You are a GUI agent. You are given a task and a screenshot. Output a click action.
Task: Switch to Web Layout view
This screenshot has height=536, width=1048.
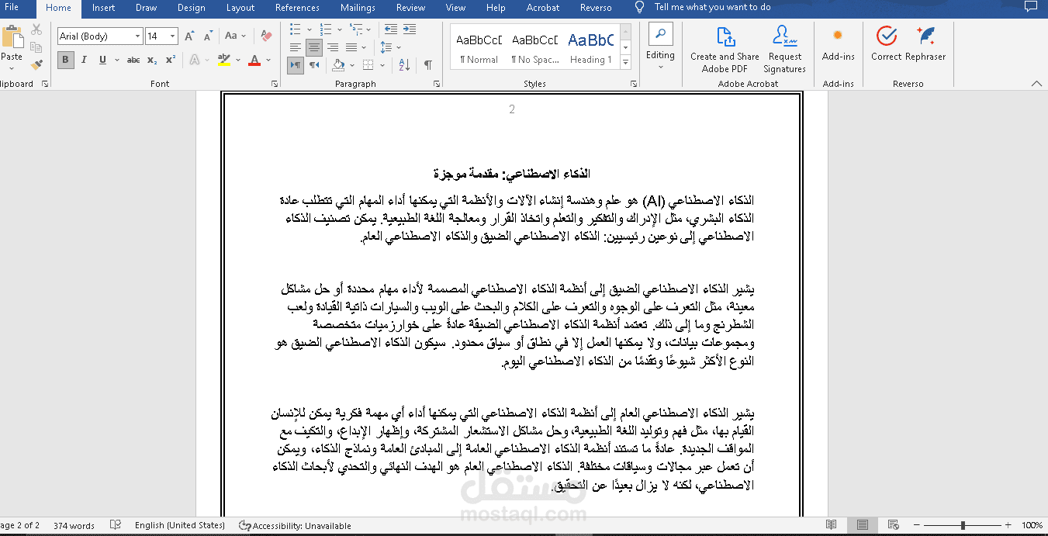click(x=894, y=525)
